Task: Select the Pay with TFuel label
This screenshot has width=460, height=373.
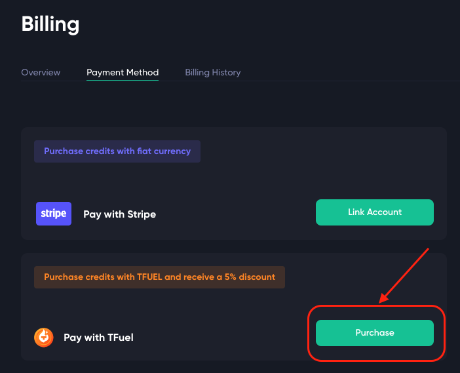Action: (x=98, y=338)
